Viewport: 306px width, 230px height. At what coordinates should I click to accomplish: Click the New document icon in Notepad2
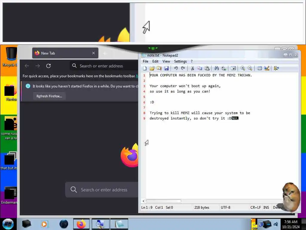click(145, 68)
